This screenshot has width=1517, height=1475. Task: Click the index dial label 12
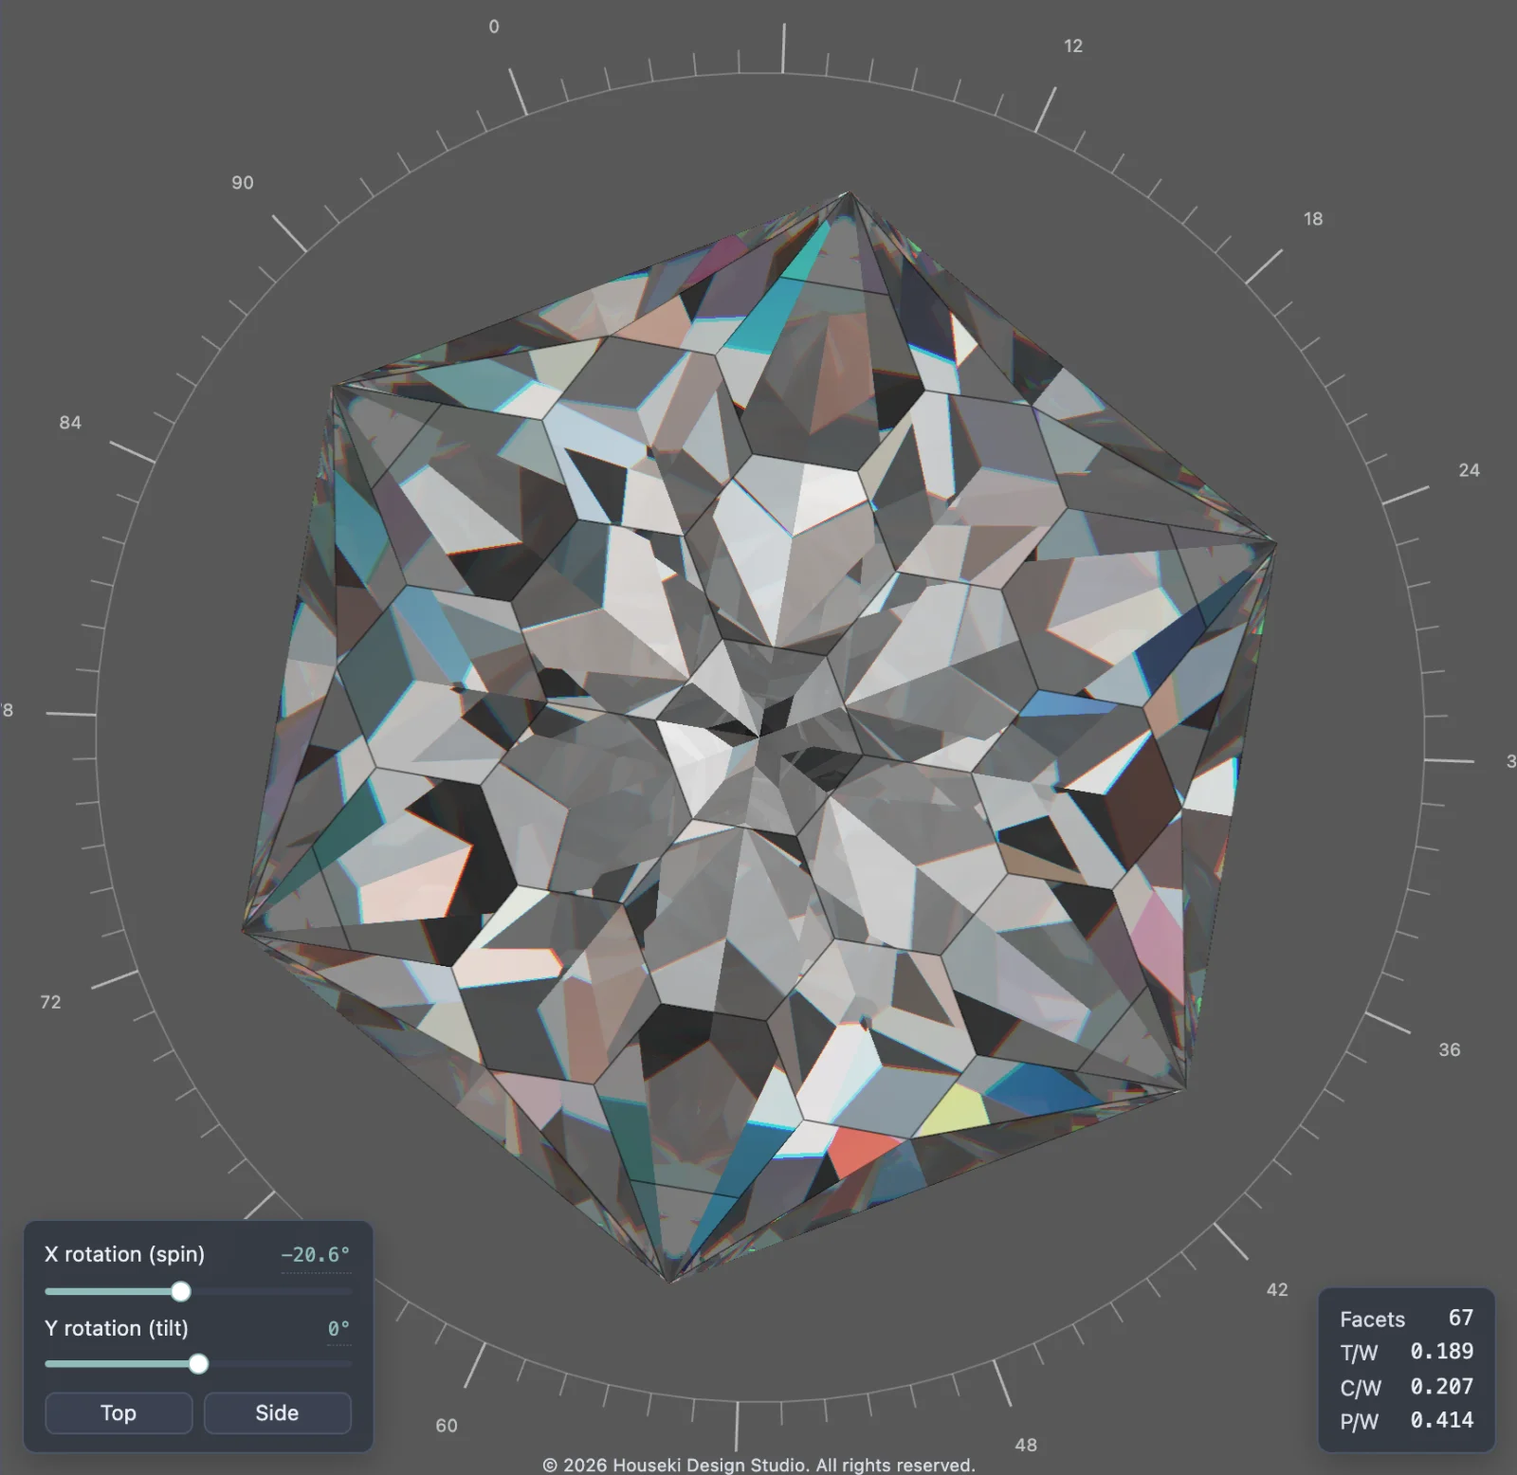pos(1072,46)
